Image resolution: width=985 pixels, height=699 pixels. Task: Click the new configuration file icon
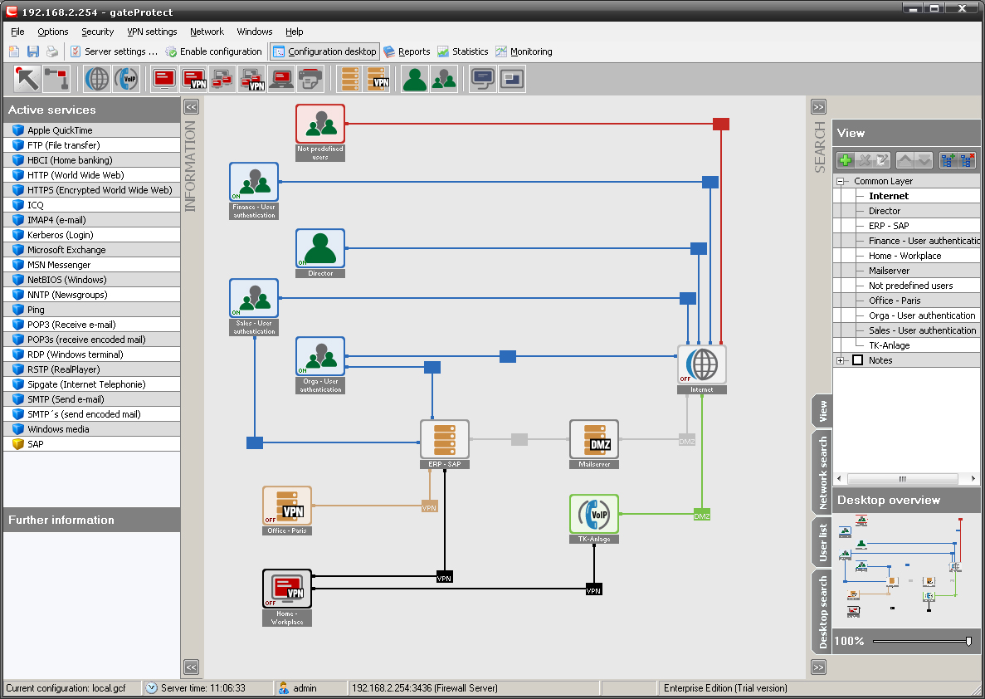coord(14,51)
